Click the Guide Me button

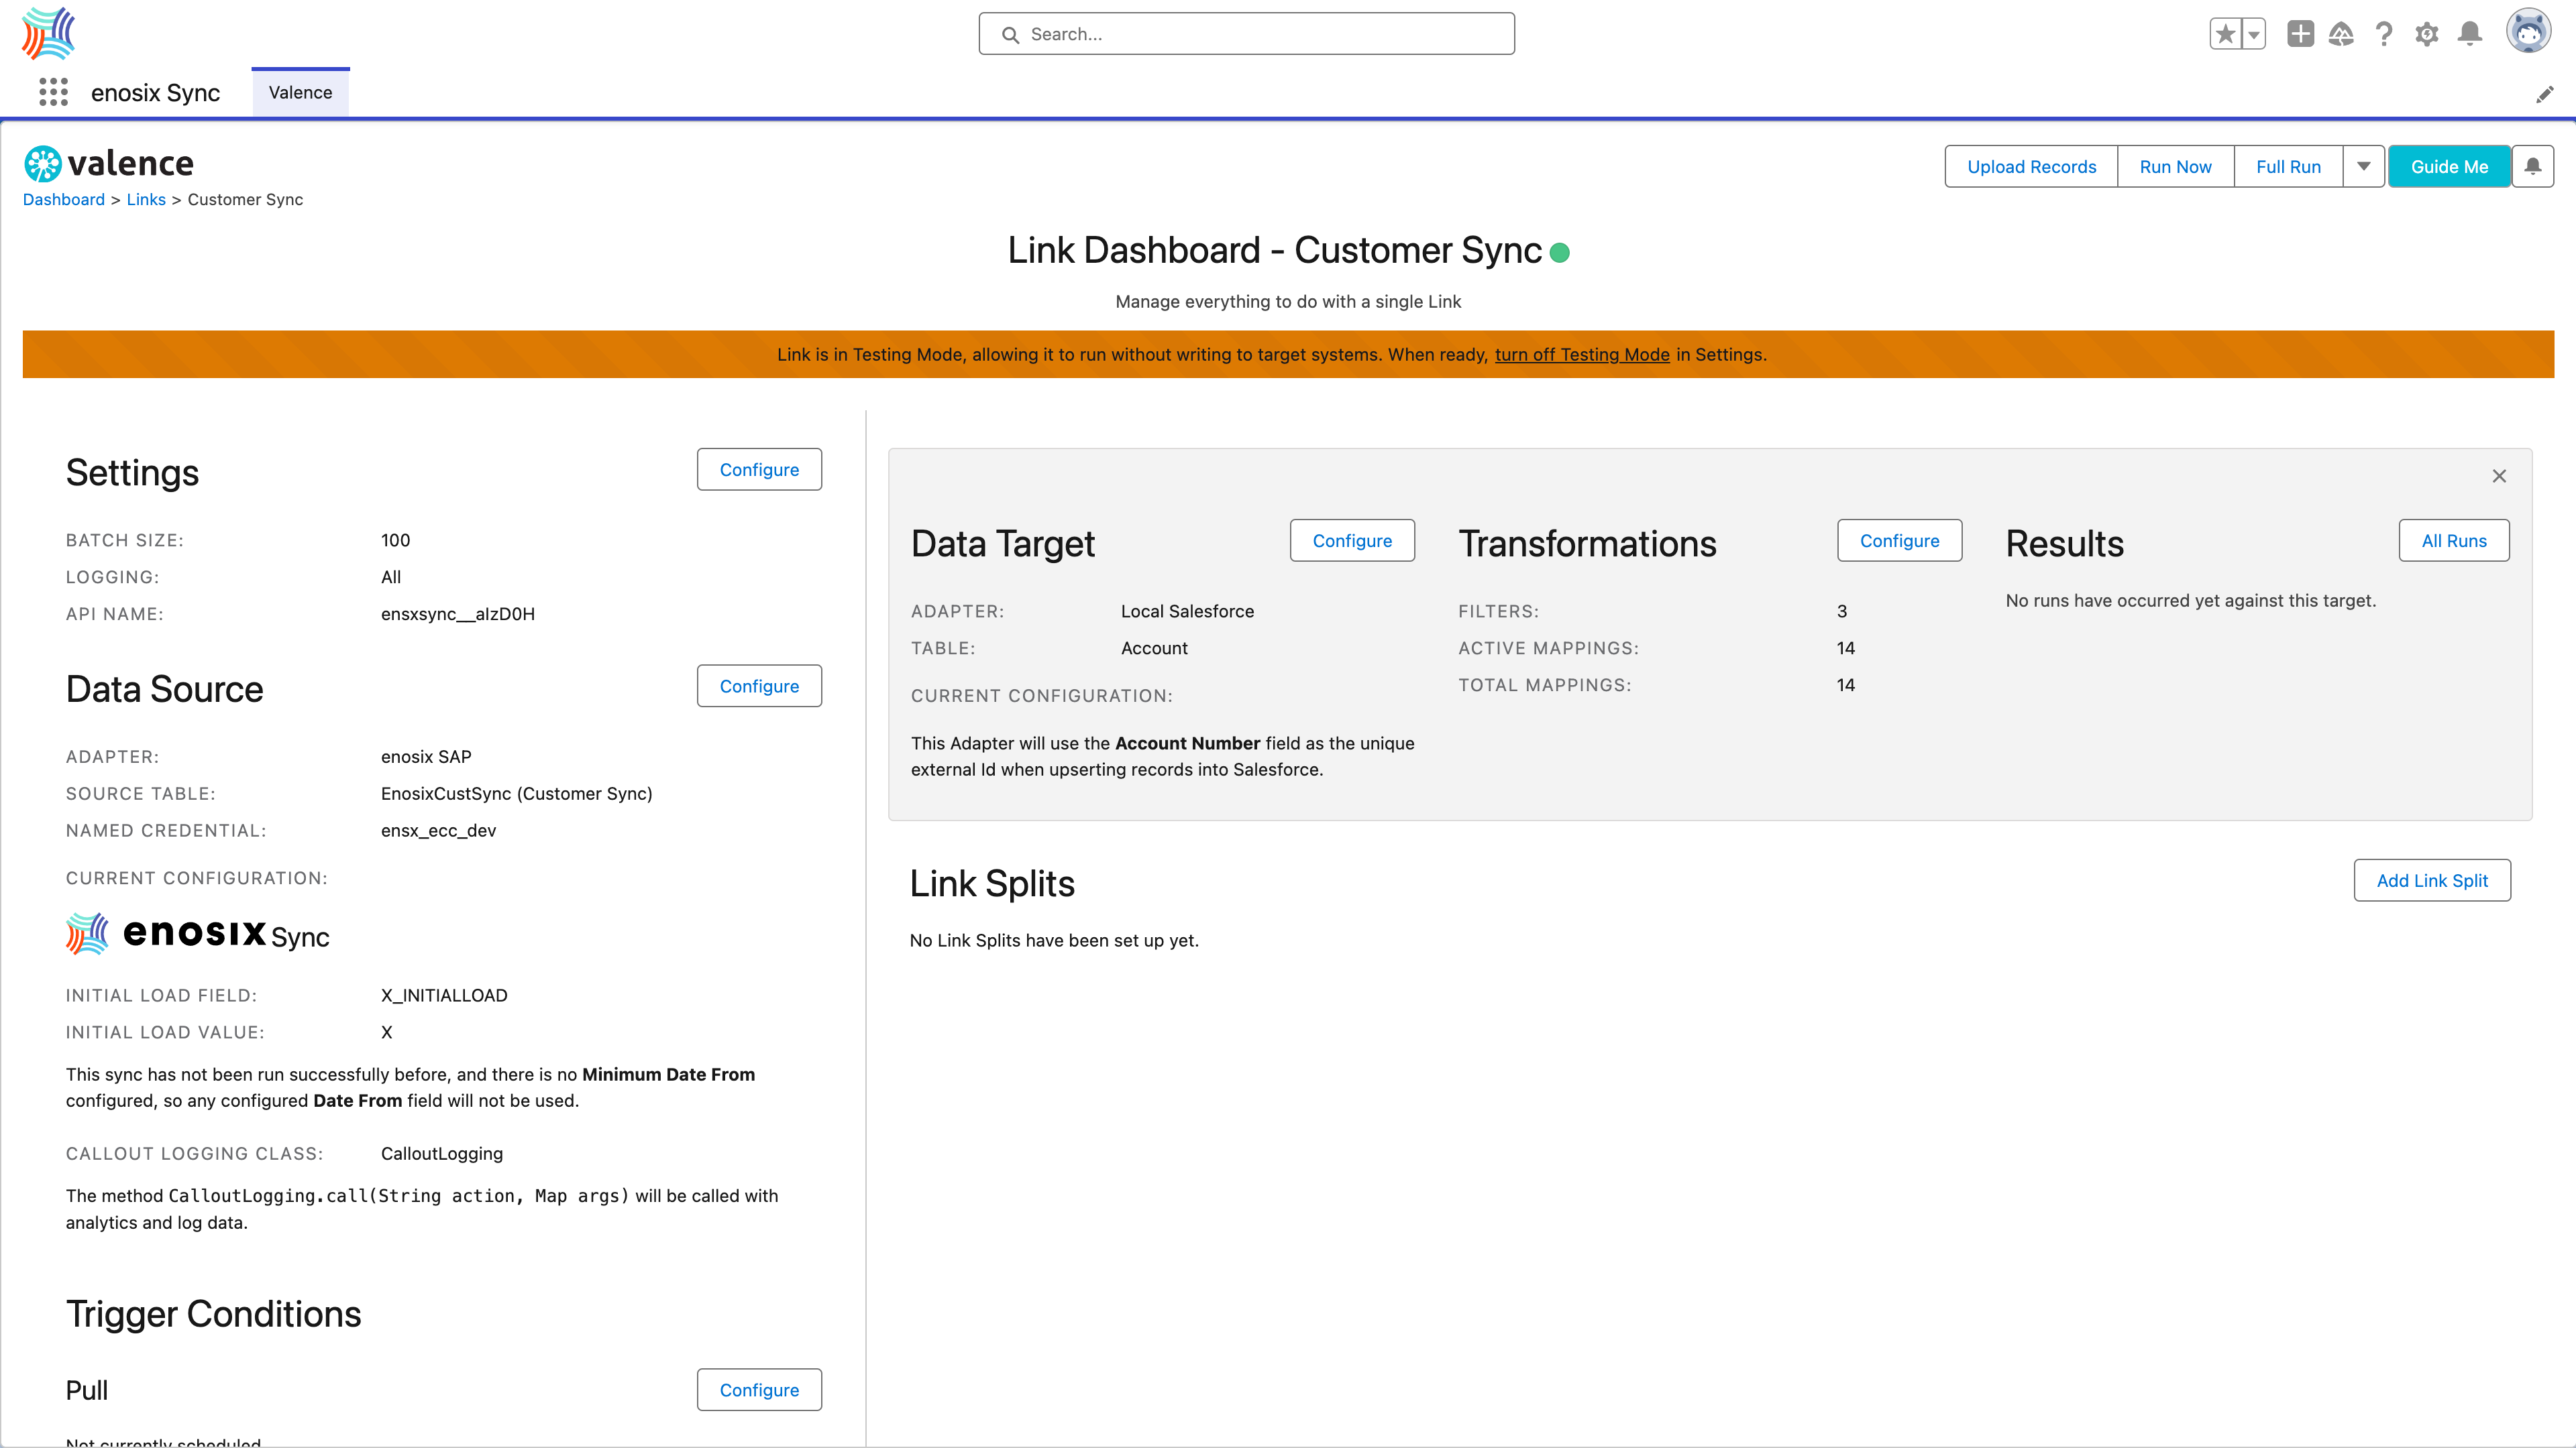(2449, 166)
